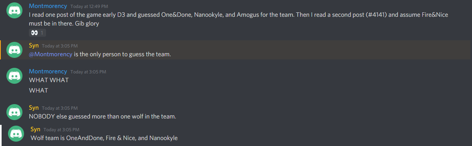Select the NOBODY else guessed message text

pyautogui.click(x=102, y=116)
